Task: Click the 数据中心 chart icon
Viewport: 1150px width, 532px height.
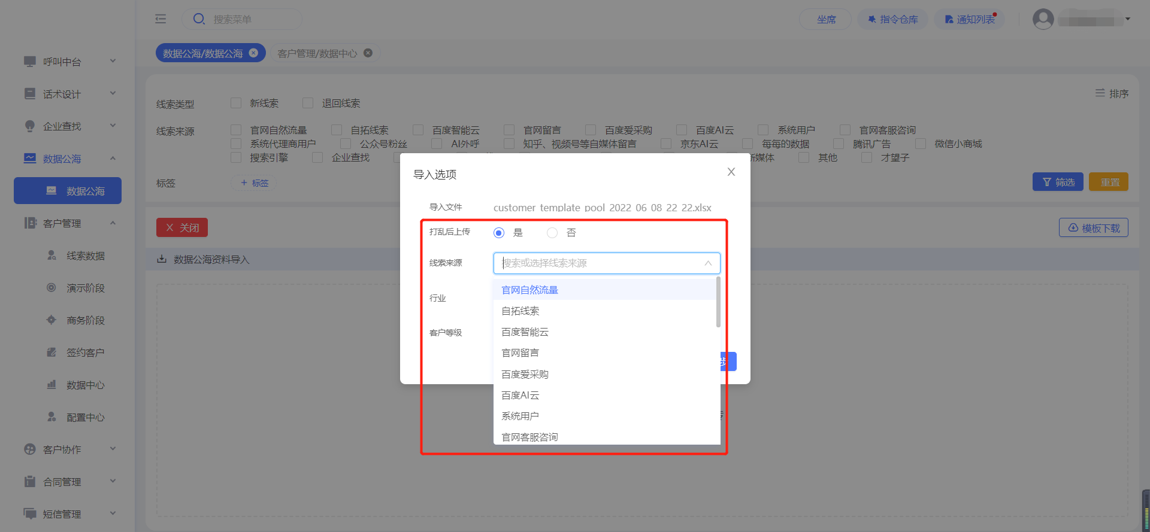Action: [52, 385]
